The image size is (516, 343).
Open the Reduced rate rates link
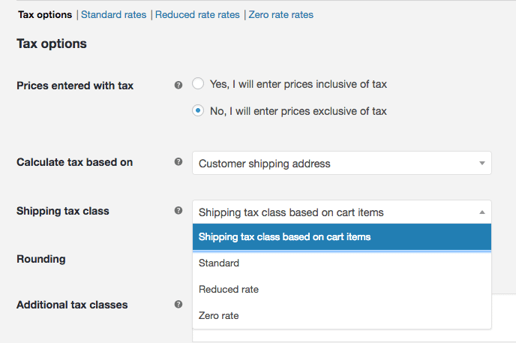click(x=197, y=15)
